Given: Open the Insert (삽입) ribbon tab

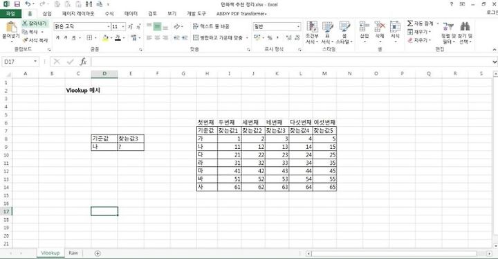Looking at the screenshot, I should click(x=47, y=14).
